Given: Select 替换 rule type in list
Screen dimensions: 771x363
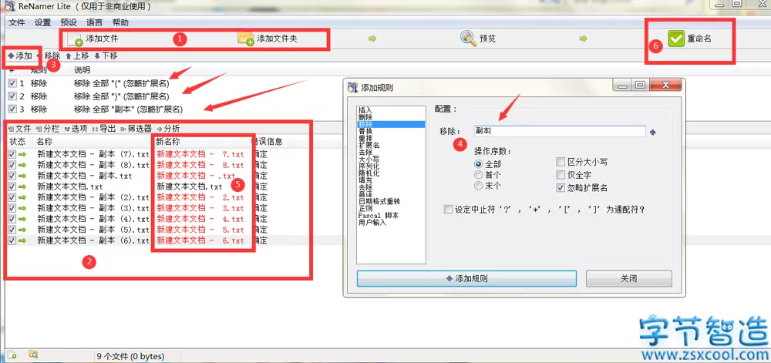Looking at the screenshot, I should (392, 131).
